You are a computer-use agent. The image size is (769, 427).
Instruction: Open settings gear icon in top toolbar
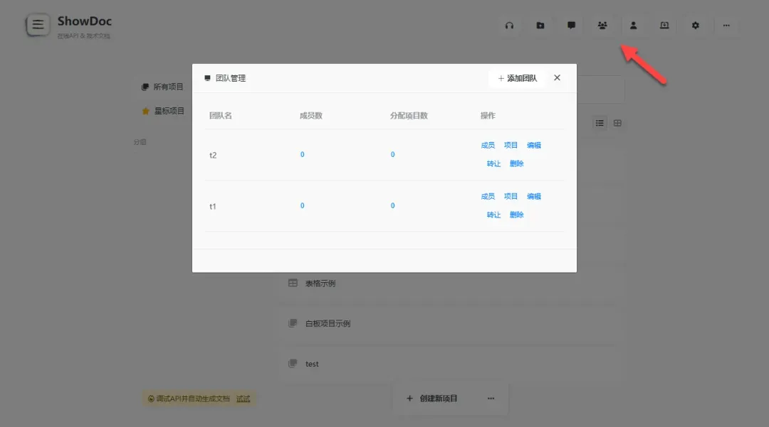[696, 26]
